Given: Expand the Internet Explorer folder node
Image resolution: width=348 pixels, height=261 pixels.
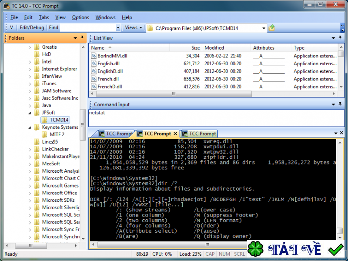Looking at the screenshot, I should [x=30, y=69].
